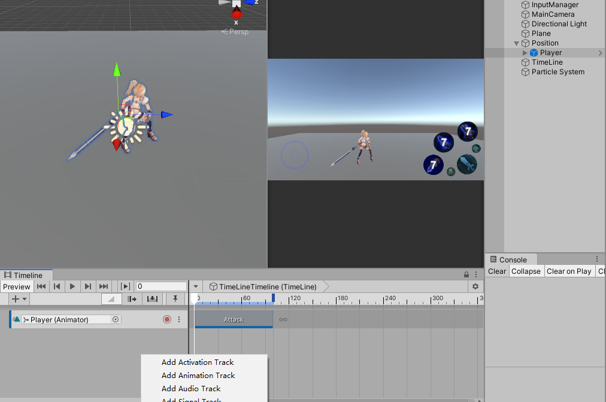Click the infinity extrapolation icon after Attack
The height and width of the screenshot is (402, 606).
tap(283, 320)
